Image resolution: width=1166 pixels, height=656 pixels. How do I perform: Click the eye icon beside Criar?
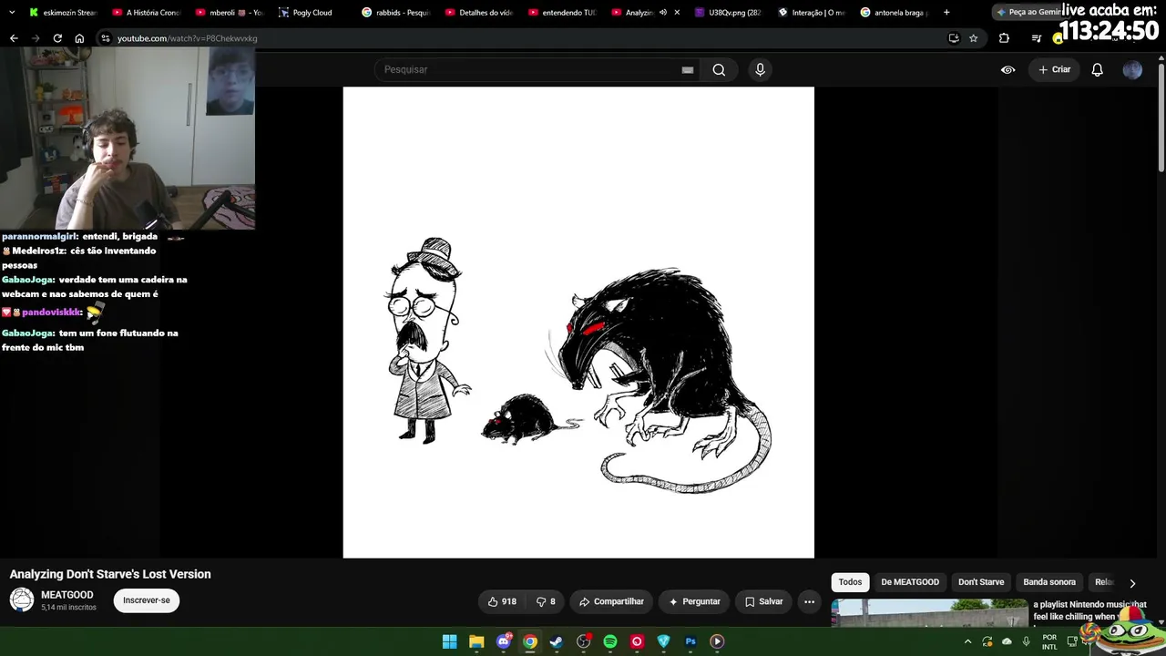click(x=1007, y=70)
